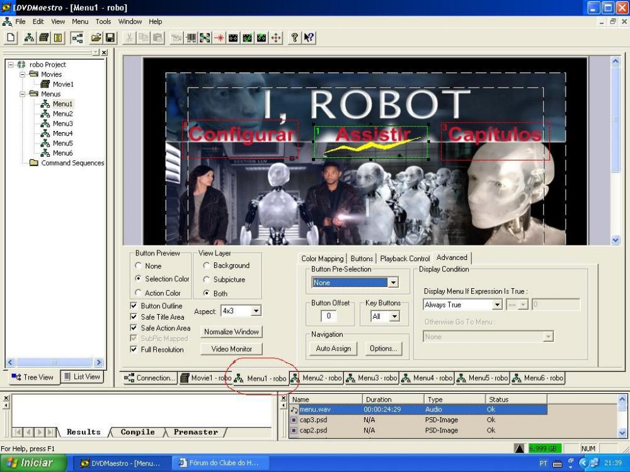Select the None button preview radio
The width and height of the screenshot is (630, 472).
(139, 266)
